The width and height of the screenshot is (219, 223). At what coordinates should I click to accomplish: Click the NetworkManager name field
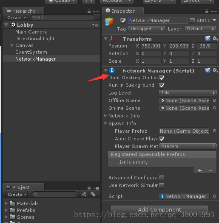tap(158, 20)
